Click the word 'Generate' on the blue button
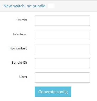97x101 pixels. point(47,92)
